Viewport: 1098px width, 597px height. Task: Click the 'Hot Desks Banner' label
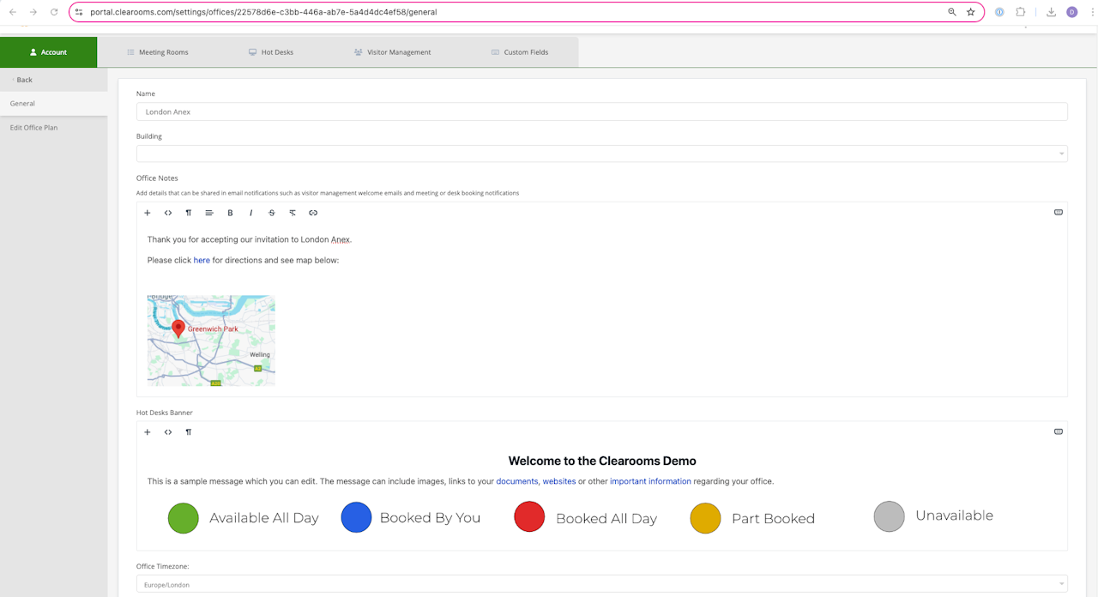(x=165, y=413)
